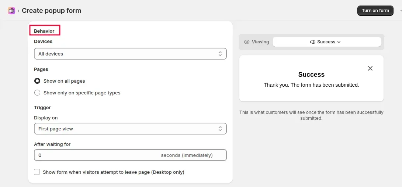Click the Pages label
The width and height of the screenshot is (402, 187).
(41, 69)
